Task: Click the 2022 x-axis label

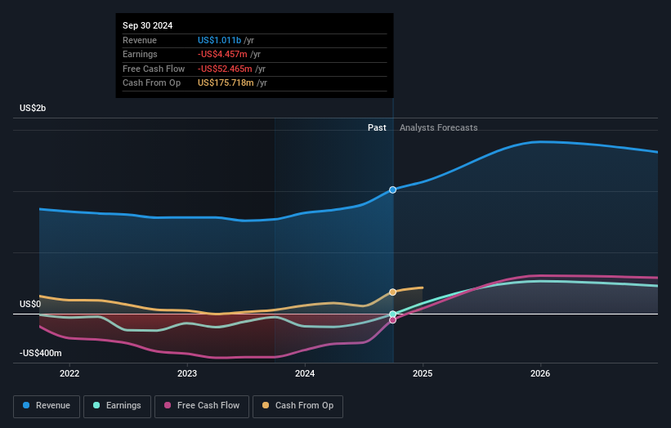Action: [x=69, y=373]
